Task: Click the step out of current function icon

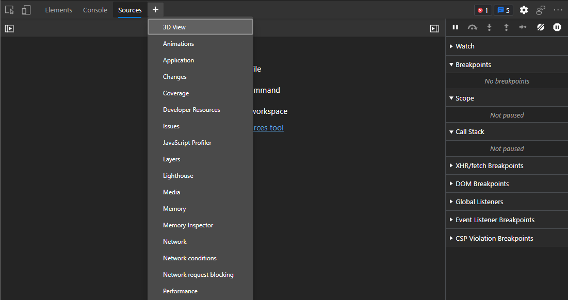Action: 506,27
